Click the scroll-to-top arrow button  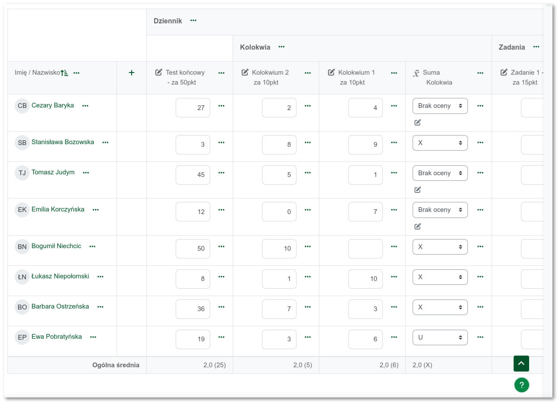coord(521,364)
